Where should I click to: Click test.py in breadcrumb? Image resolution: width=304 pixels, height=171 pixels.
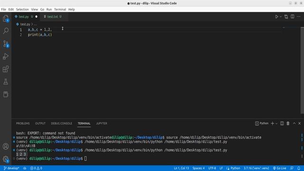(x=25, y=24)
